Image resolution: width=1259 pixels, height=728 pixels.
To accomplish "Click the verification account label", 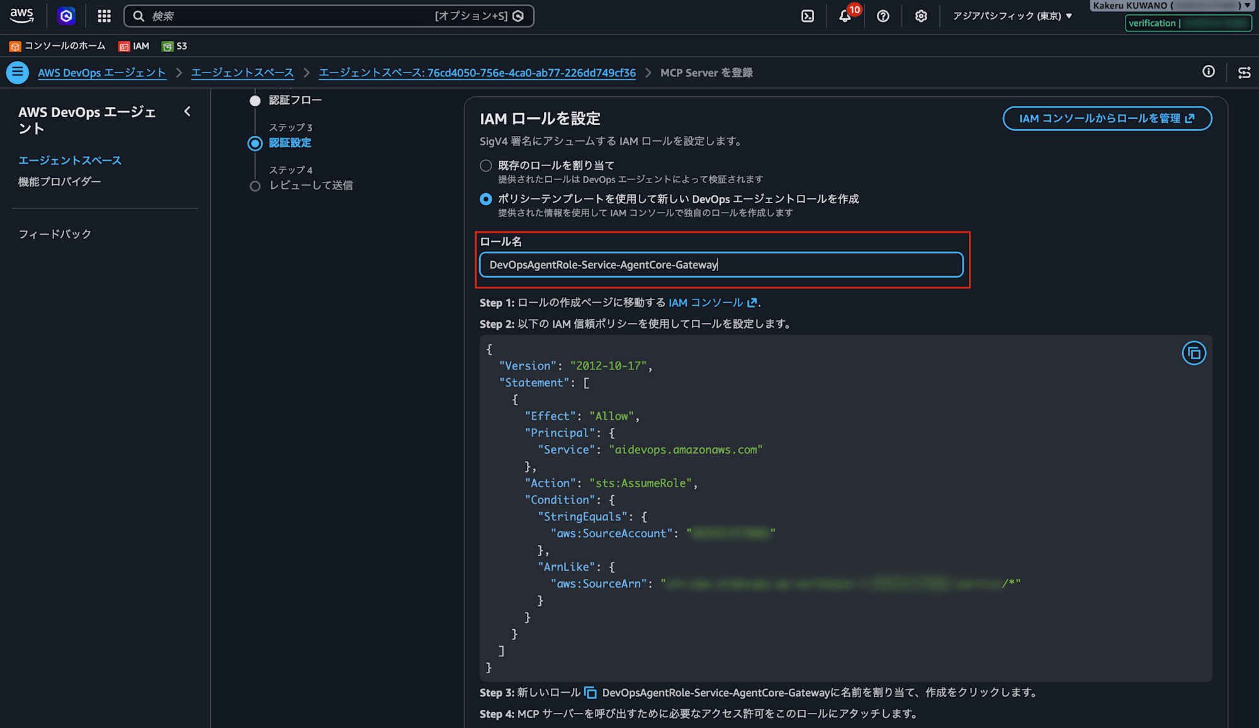I will pos(1188,23).
